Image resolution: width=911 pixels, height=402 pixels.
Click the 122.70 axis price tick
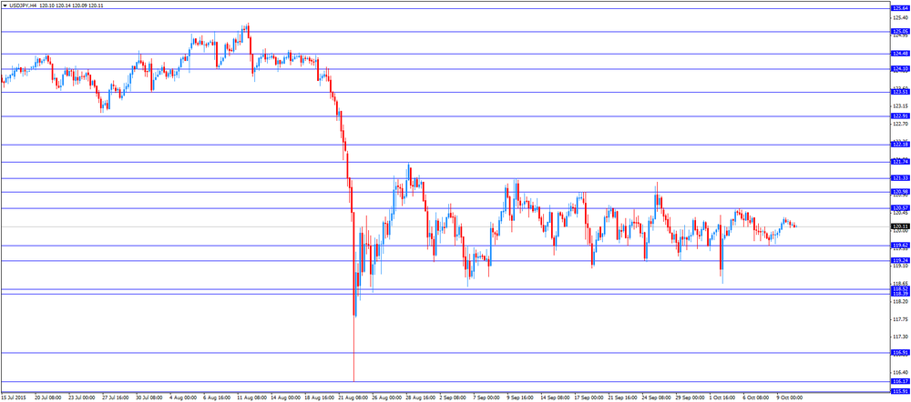pos(899,124)
